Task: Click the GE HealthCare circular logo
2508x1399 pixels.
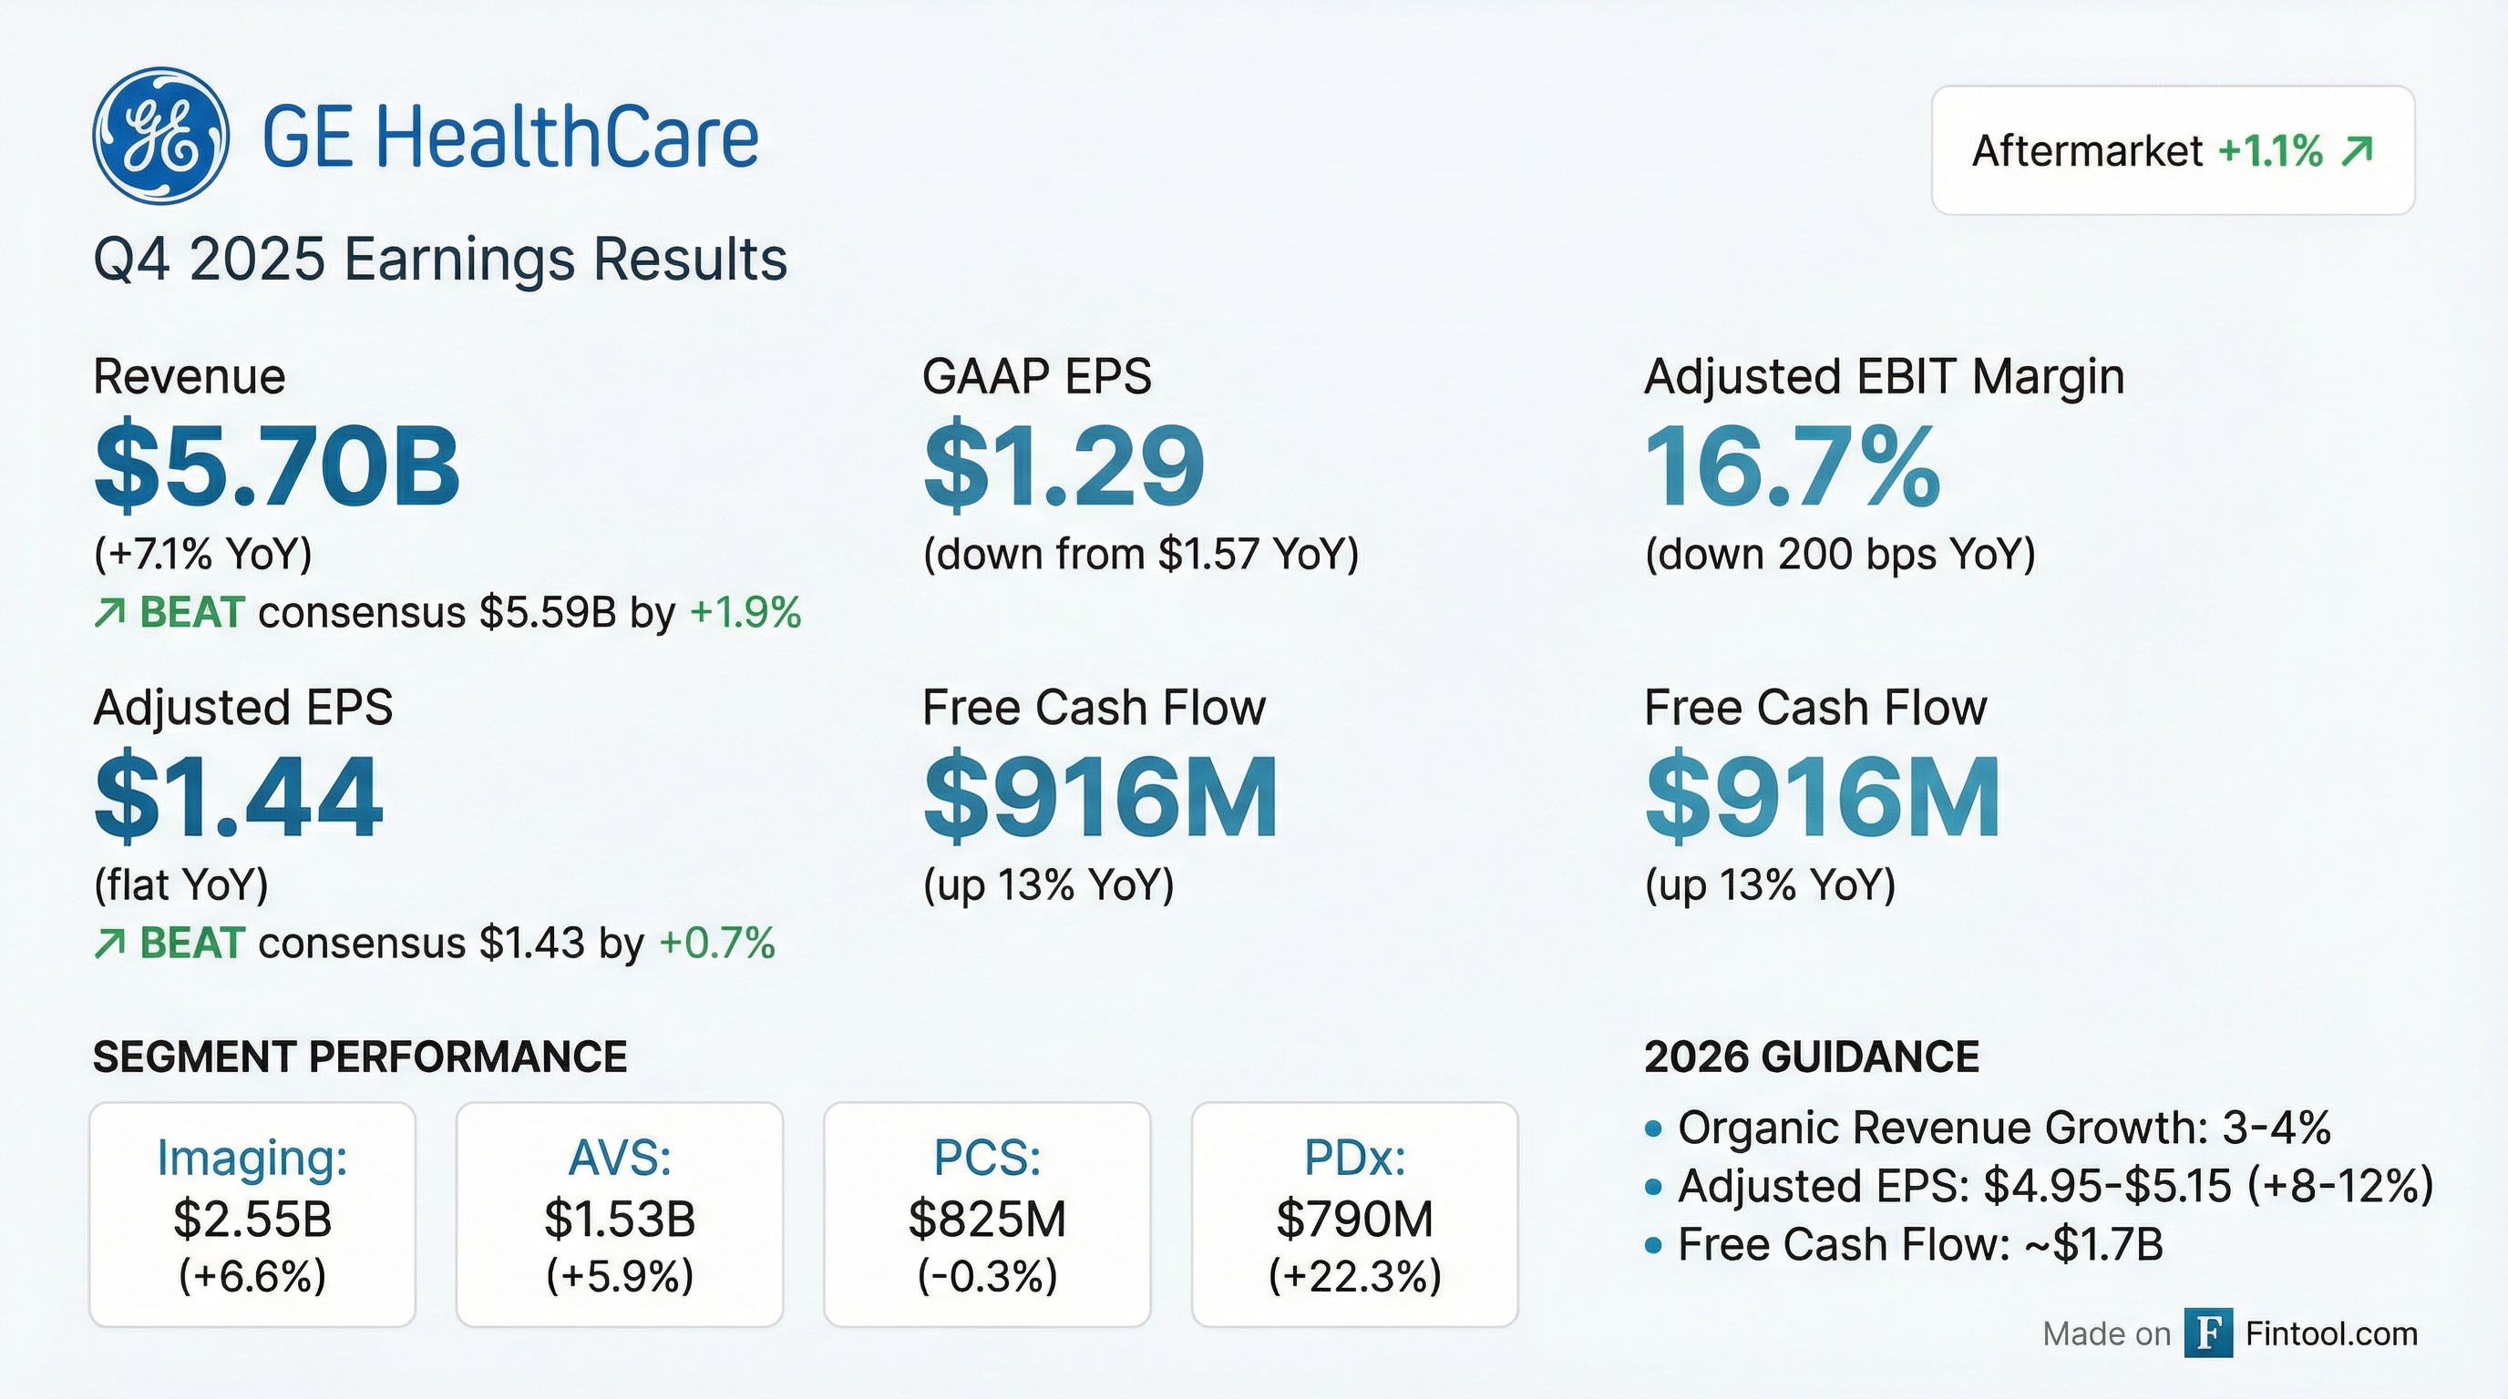Action: (x=160, y=135)
